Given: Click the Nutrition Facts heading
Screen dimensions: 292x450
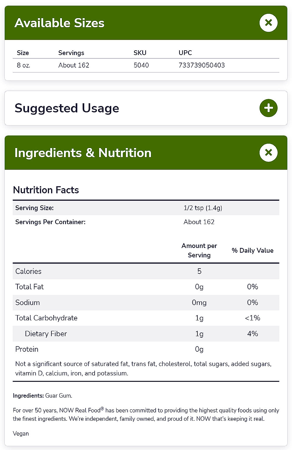Looking at the screenshot, I should click(x=46, y=190).
